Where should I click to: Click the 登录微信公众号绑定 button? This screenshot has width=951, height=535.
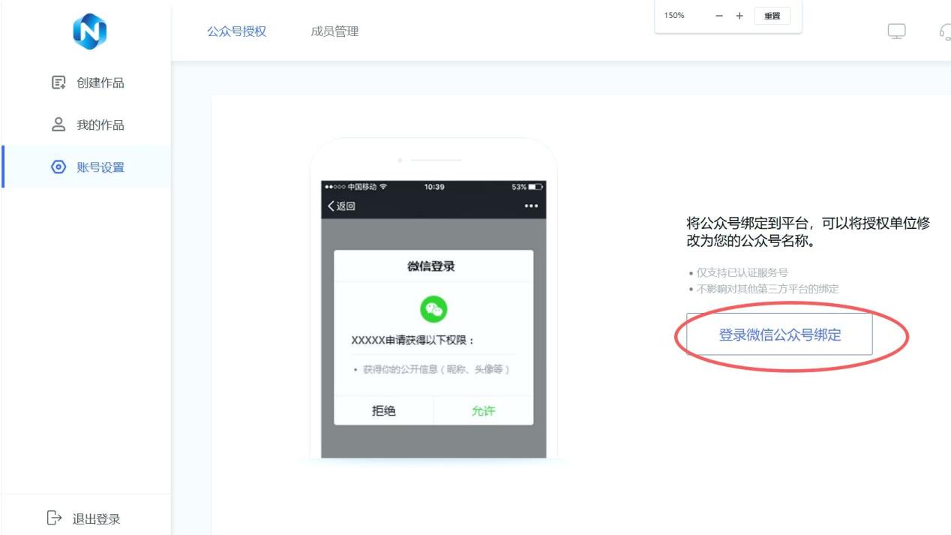[x=779, y=335]
